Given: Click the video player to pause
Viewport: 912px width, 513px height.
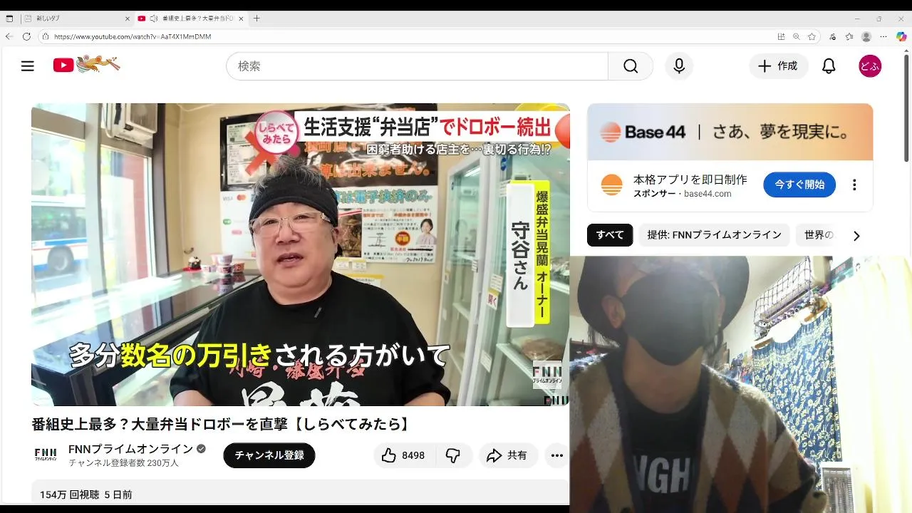Looking at the screenshot, I should point(300,254).
